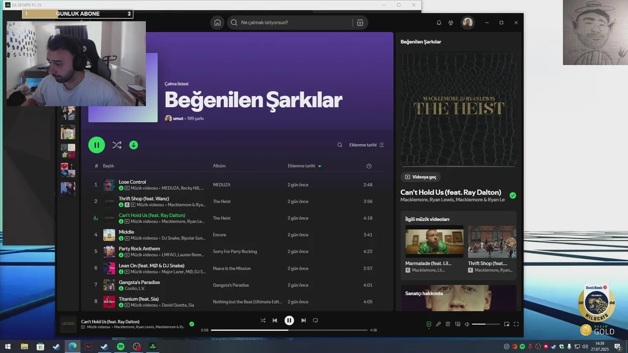628x353 pixels.
Task: Open the user profile avatar menu
Action: (468, 23)
